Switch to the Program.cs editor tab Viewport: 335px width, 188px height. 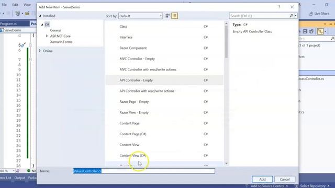(8, 23)
